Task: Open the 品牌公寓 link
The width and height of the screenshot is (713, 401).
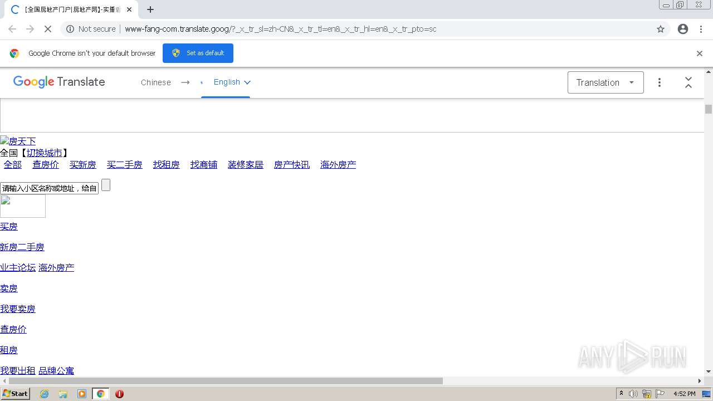Action: point(56,371)
